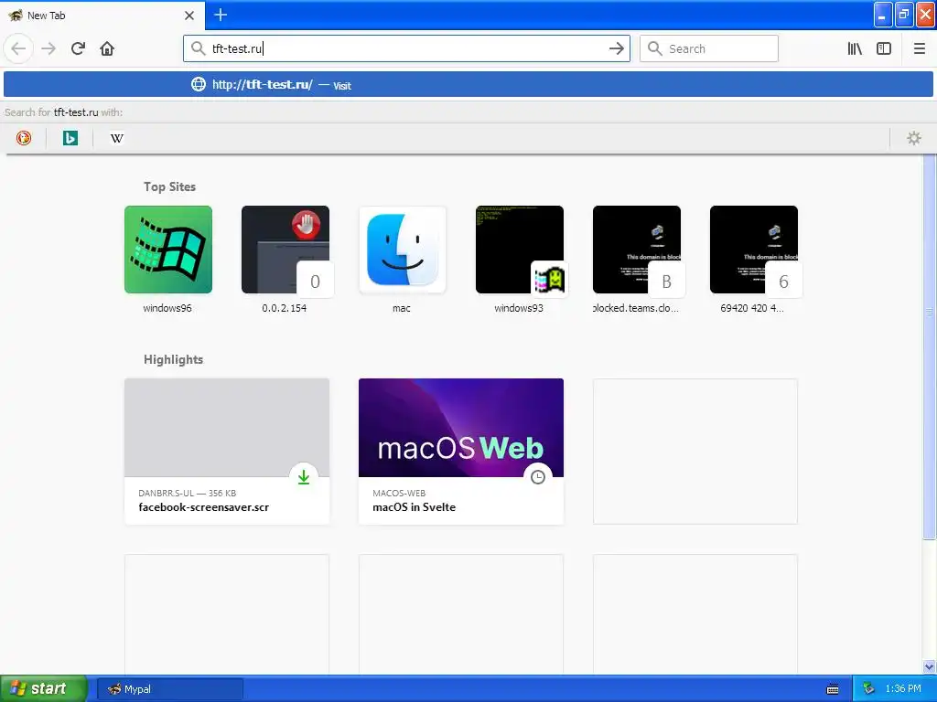The width and height of the screenshot is (937, 702).
Task: Search with Bing engine icon
Action: pos(70,138)
